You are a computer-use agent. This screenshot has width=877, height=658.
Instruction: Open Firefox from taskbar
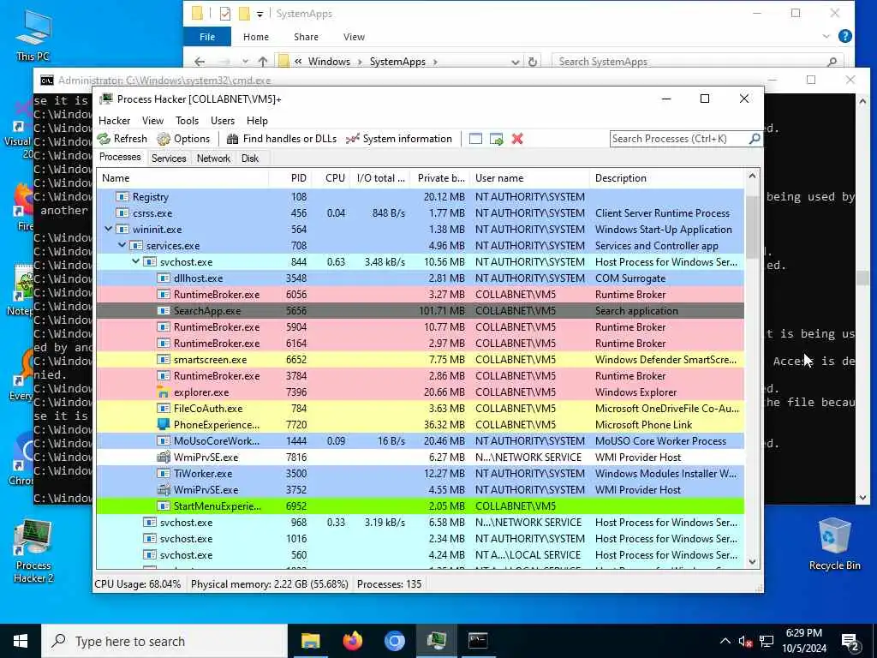click(x=352, y=641)
